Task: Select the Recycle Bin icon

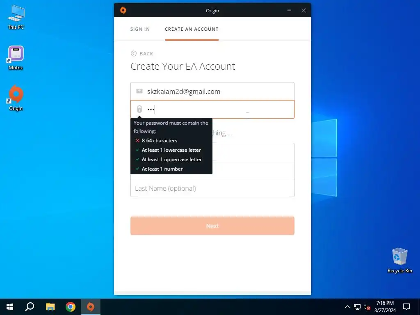Action: [399, 260]
